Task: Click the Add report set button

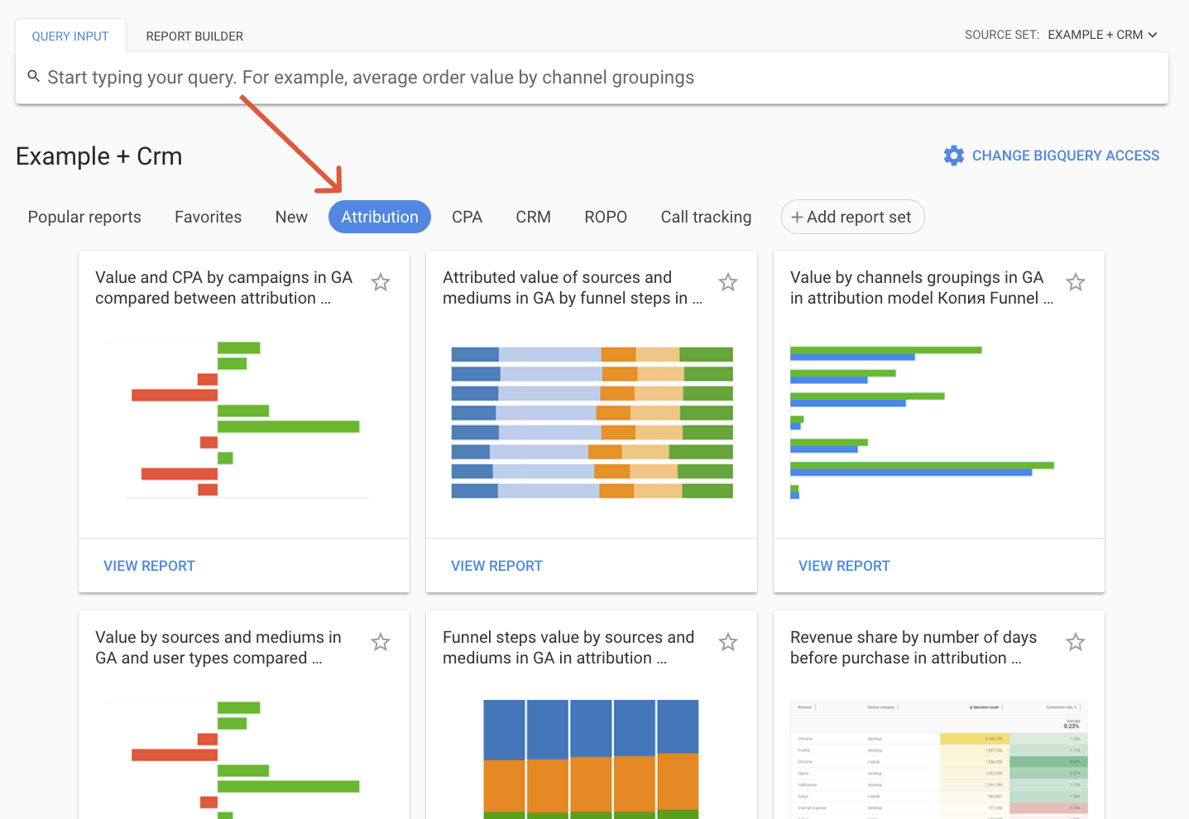Action: pos(852,217)
